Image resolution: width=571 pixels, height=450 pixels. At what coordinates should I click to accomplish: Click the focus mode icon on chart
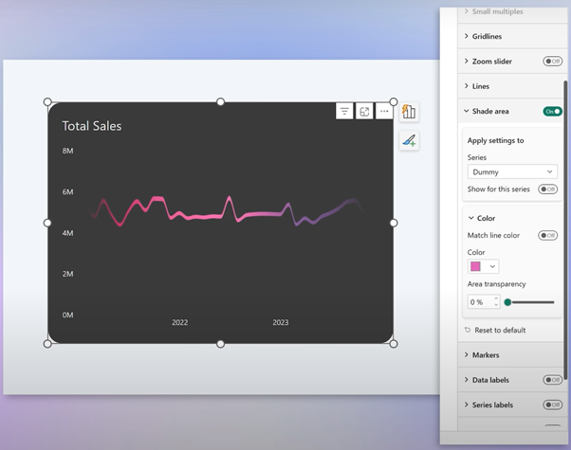pos(364,112)
